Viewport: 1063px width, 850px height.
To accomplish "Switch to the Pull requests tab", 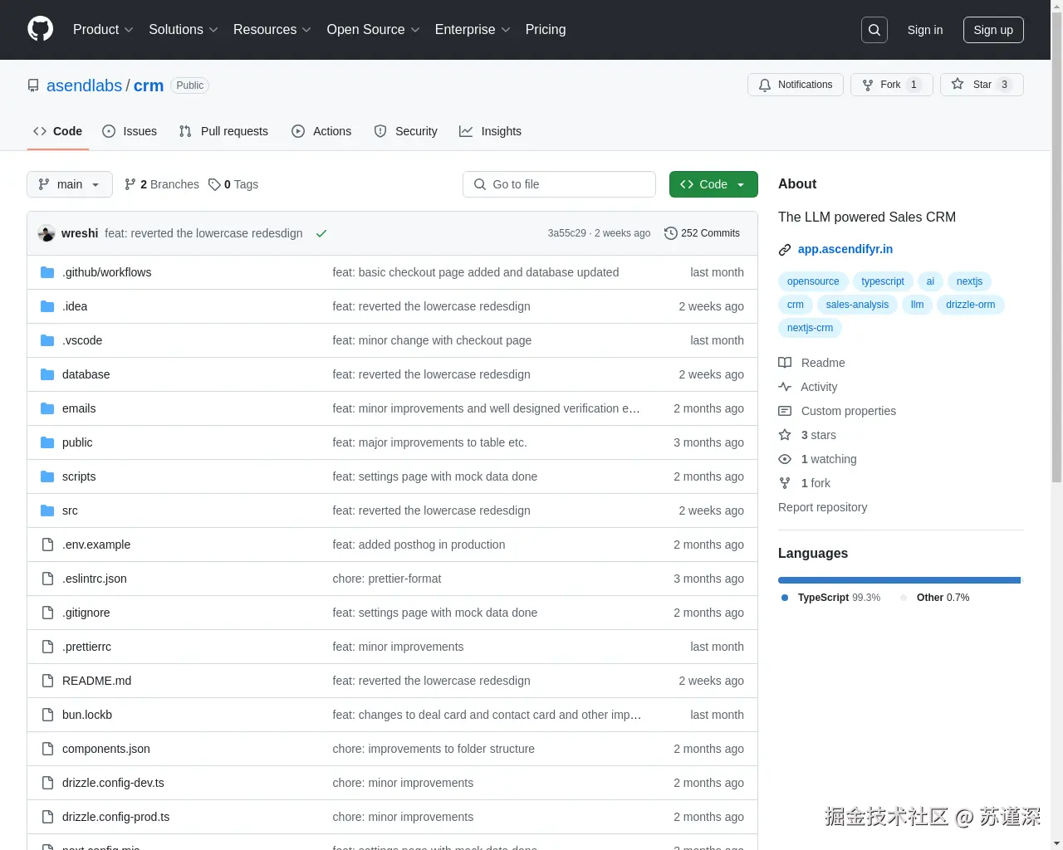I will (223, 131).
